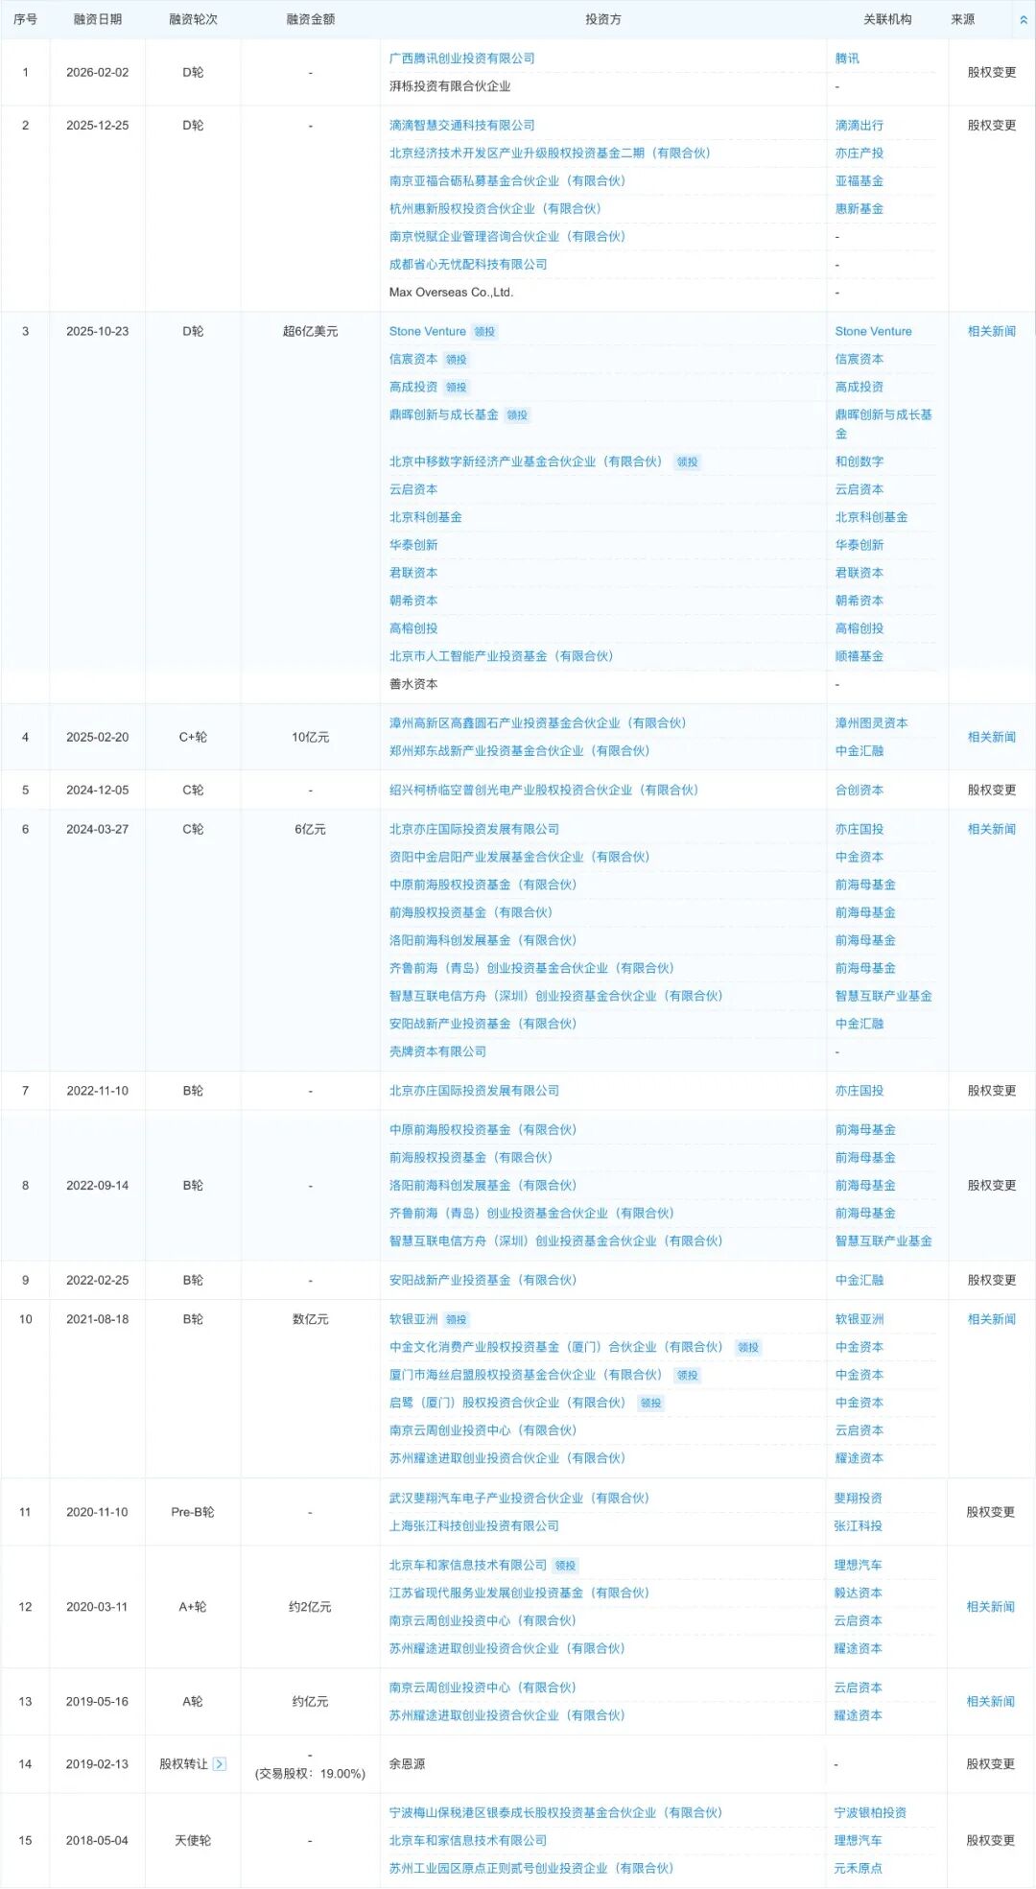The width and height of the screenshot is (1036, 1889).
Task: Open affiliated institution 斐翔投资
Action: coord(859,1499)
